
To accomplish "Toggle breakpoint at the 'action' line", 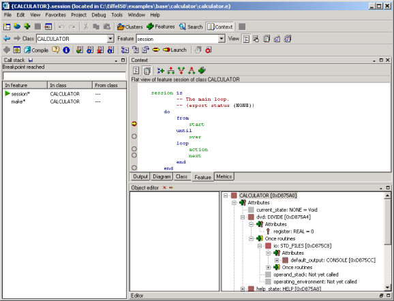I will 134,149.
